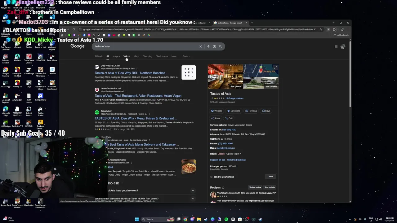Click the phone number (02) 9454 4000
Viewport: 397px width, 223px height.
(x=225, y=144)
